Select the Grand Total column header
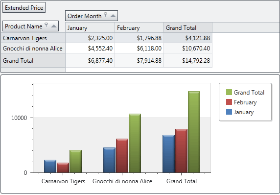 click(188, 28)
